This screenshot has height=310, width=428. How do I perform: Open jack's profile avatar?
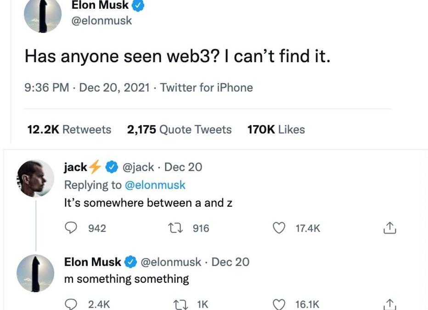click(x=35, y=178)
